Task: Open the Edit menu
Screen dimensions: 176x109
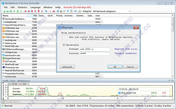Action: (13, 7)
